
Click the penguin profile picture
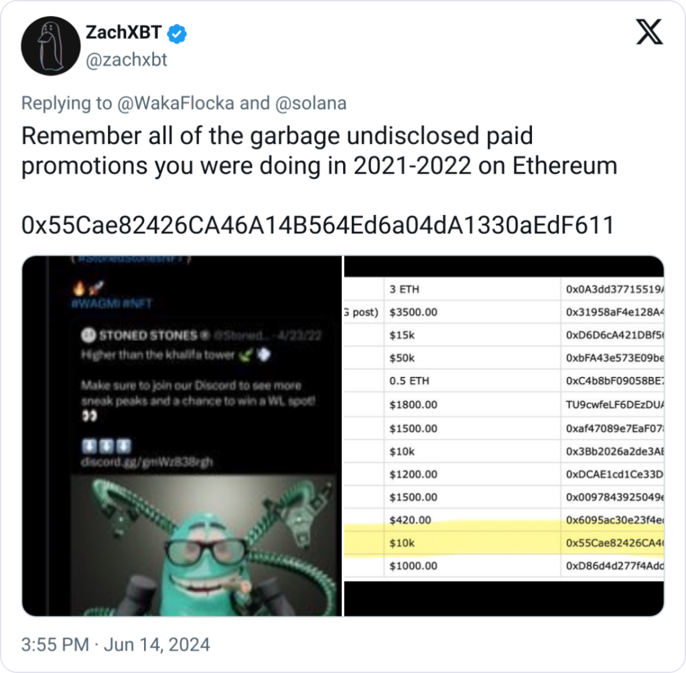coord(50,46)
